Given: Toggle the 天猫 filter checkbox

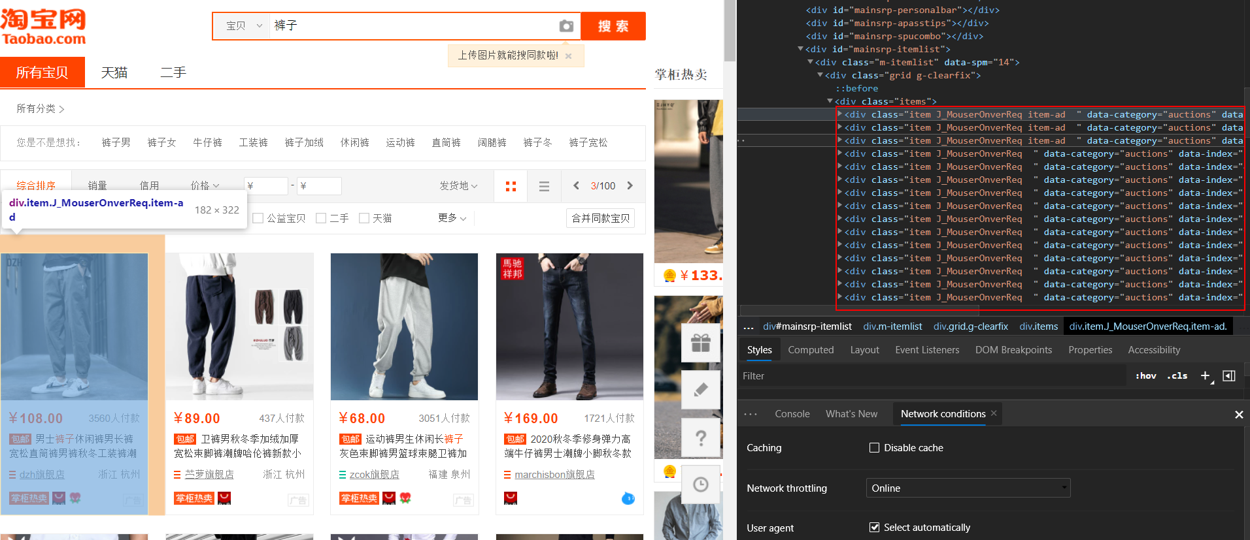Looking at the screenshot, I should click(364, 218).
